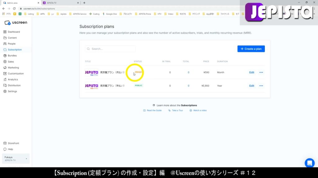Click the Bundles box icon
Image resolution: width=318 pixels, height=178 pixels.
coord(5,56)
